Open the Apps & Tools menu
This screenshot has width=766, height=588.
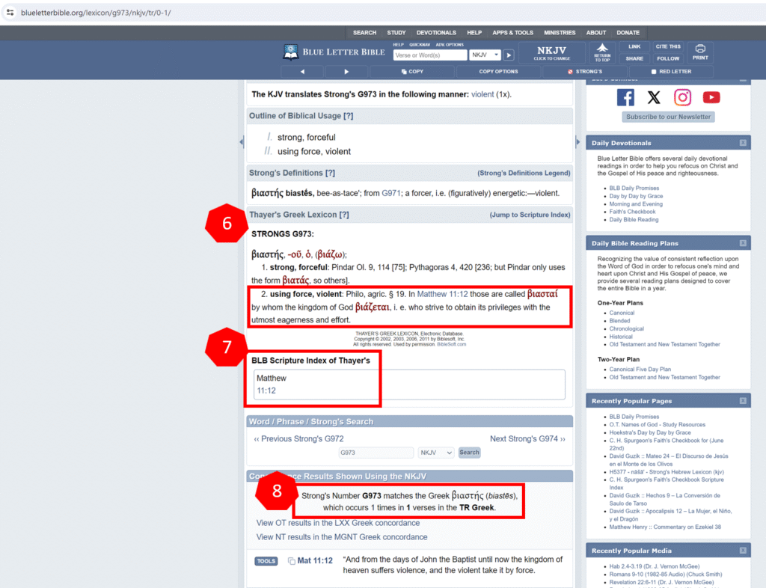512,33
